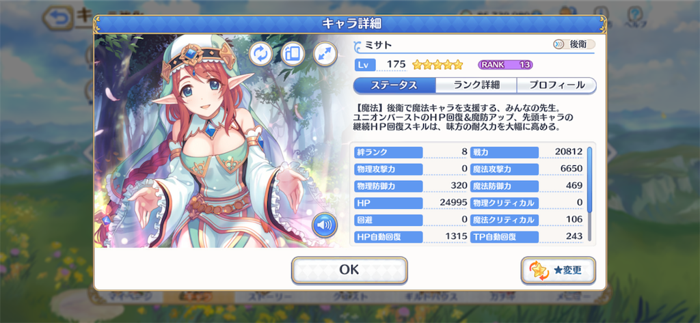Click the purple RANK 13 badge
Image resolution: width=700 pixels, height=323 pixels.
click(505, 65)
